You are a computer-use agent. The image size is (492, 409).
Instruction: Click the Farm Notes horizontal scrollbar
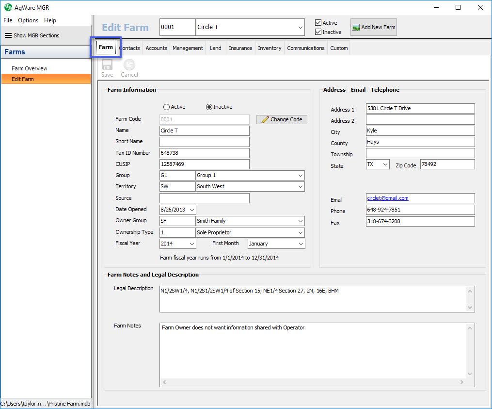click(314, 382)
